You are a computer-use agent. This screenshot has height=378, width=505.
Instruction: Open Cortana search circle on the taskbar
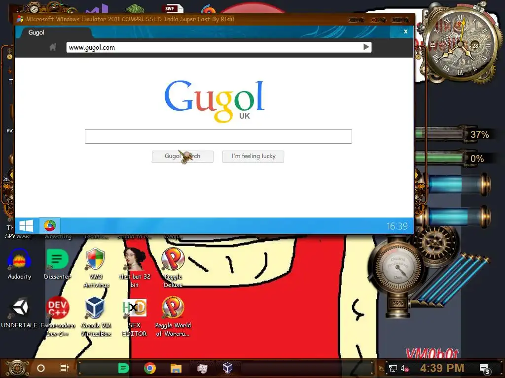coord(41,368)
